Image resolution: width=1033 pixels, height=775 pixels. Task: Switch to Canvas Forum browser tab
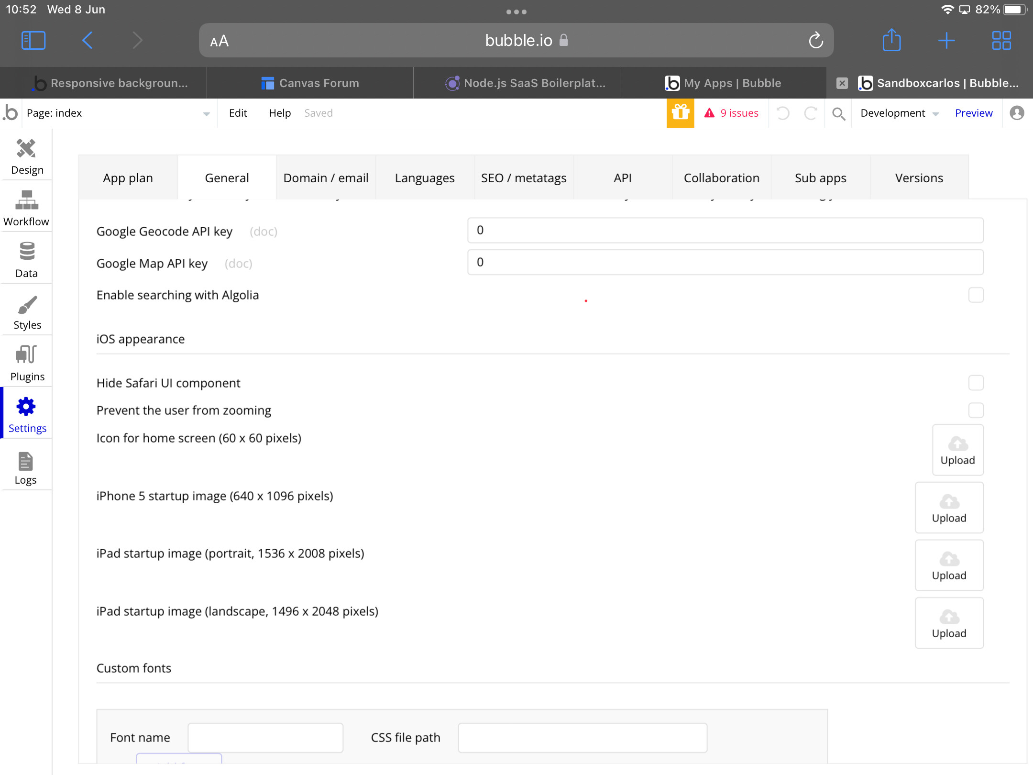[x=310, y=83]
